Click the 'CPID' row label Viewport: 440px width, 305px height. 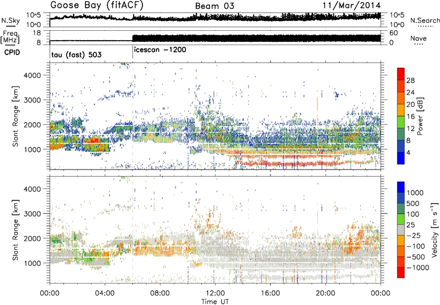point(12,52)
